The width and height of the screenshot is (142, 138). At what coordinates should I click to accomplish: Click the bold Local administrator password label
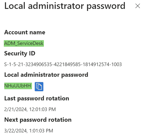click(x=46, y=75)
